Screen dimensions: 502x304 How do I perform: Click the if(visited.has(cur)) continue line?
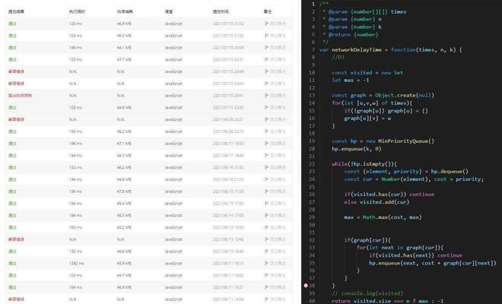click(x=389, y=195)
